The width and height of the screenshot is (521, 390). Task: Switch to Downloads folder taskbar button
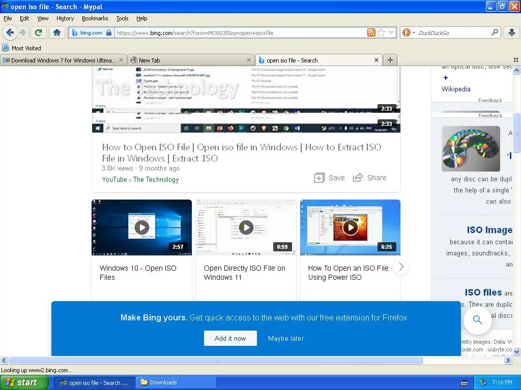(x=176, y=383)
